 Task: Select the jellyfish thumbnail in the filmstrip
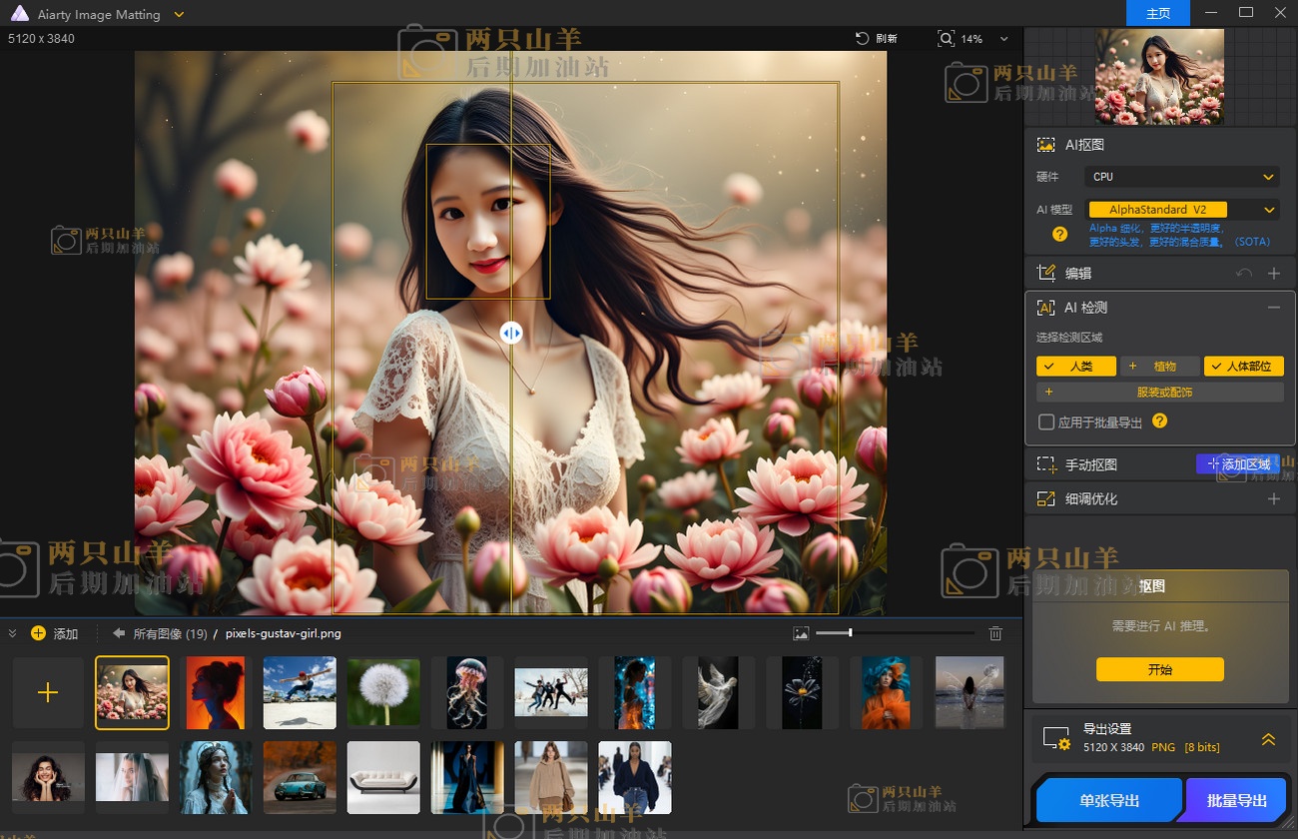[x=467, y=692]
